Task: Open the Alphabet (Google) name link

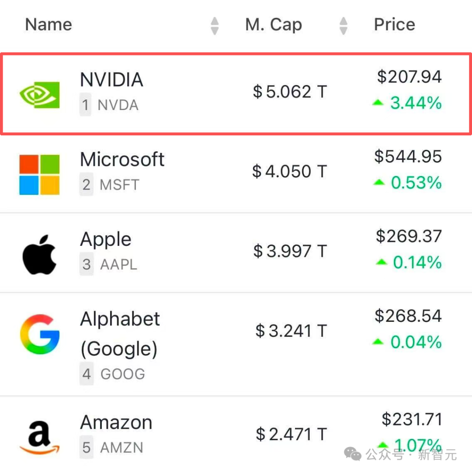Action: (120, 334)
